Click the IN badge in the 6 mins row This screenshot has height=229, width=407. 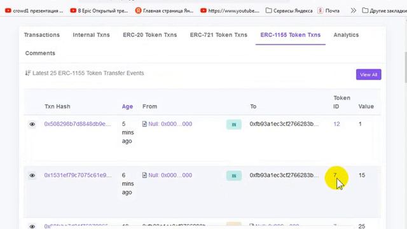(x=234, y=176)
